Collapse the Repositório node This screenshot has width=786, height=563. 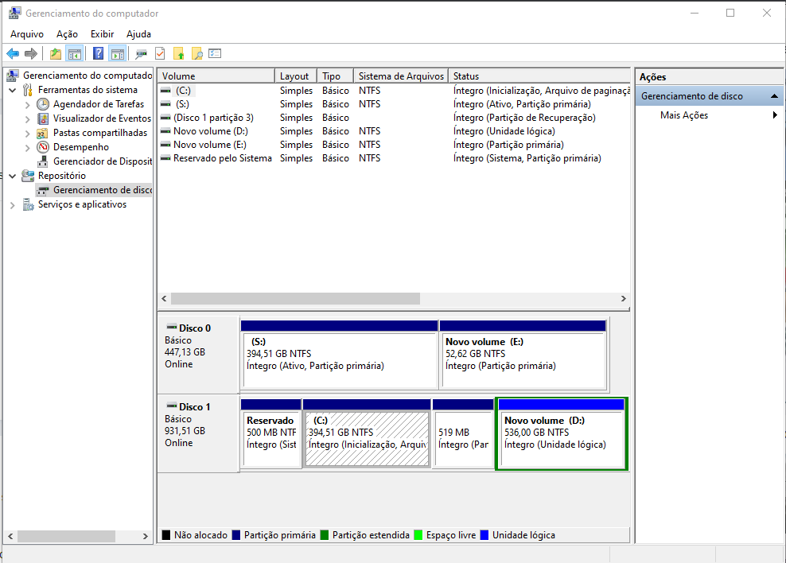pyautogui.click(x=13, y=176)
